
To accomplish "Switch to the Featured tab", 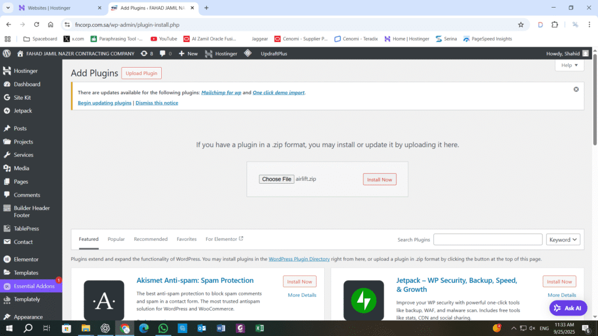I will (x=89, y=239).
